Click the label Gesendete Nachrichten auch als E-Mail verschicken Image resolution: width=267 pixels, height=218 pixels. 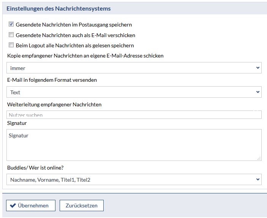click(75, 35)
